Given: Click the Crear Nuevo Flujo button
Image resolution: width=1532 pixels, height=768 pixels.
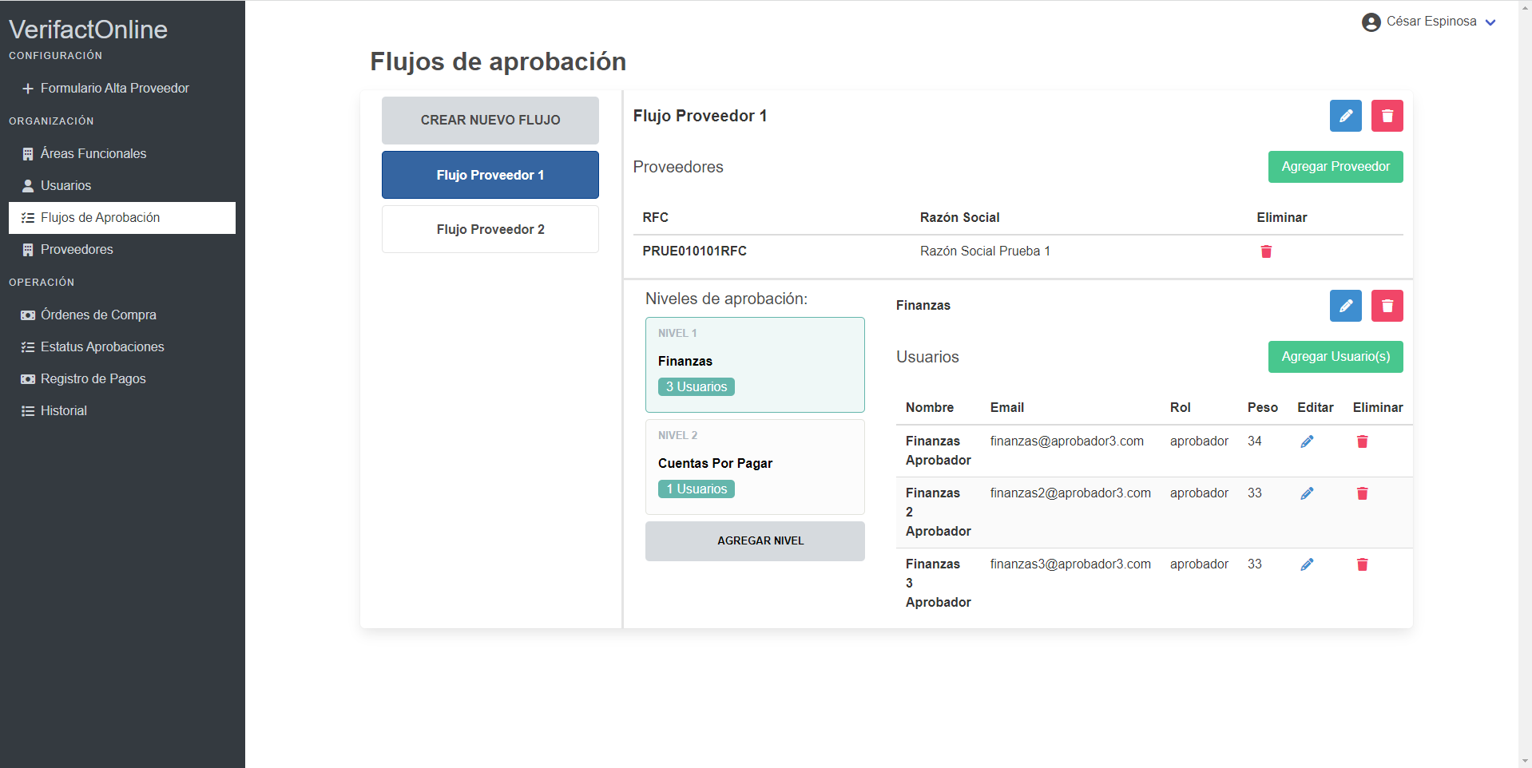Looking at the screenshot, I should coord(490,121).
